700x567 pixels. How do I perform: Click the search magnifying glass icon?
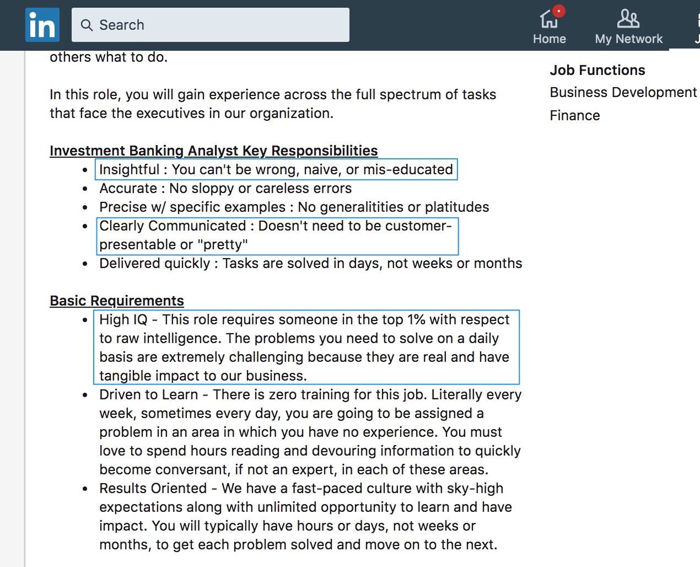(88, 25)
